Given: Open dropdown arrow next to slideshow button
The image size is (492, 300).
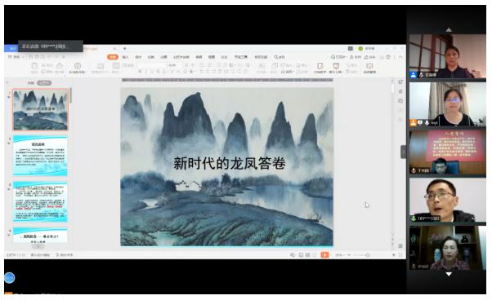Looking at the screenshot, I should click(330, 255).
